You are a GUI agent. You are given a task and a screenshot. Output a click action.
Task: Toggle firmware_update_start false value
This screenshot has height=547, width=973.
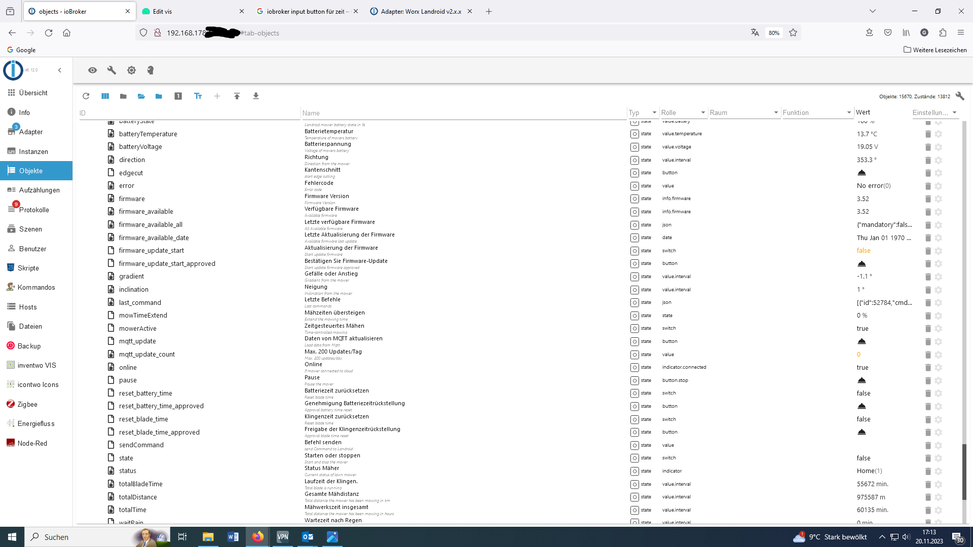tap(864, 251)
